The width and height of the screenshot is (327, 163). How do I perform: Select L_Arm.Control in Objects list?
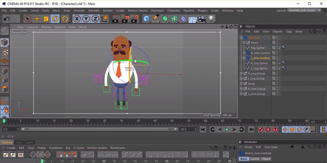coord(260,58)
